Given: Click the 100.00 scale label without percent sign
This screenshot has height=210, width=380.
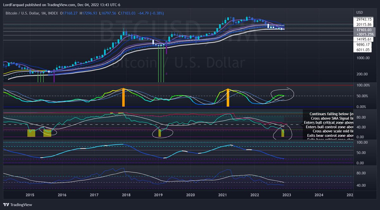Looking at the screenshot, I should coord(363,142).
